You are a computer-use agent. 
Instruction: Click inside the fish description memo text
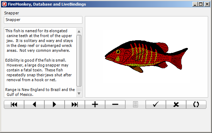(x=40, y=62)
